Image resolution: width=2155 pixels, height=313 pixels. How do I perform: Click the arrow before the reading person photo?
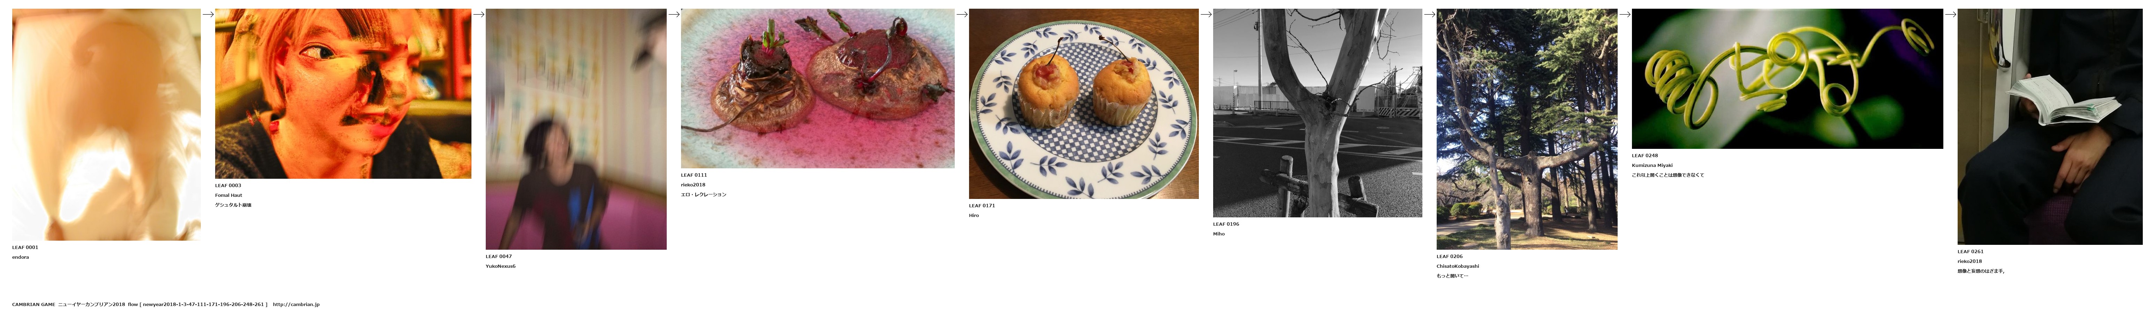point(1950,14)
